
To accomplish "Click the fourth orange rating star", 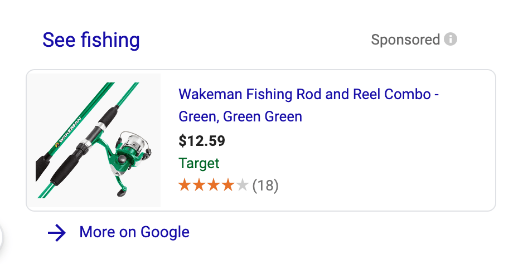I will tap(227, 185).
